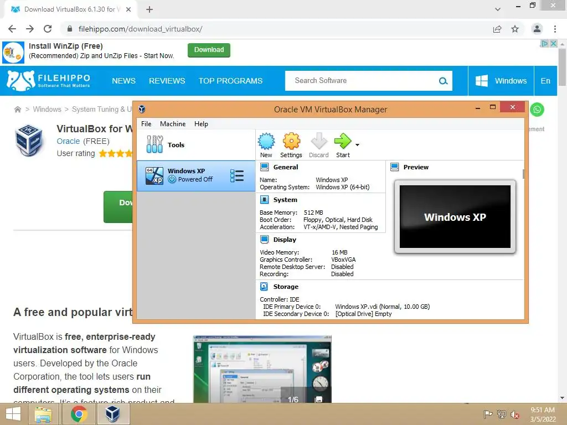Open the Help menu in VirtualBox

coord(201,124)
